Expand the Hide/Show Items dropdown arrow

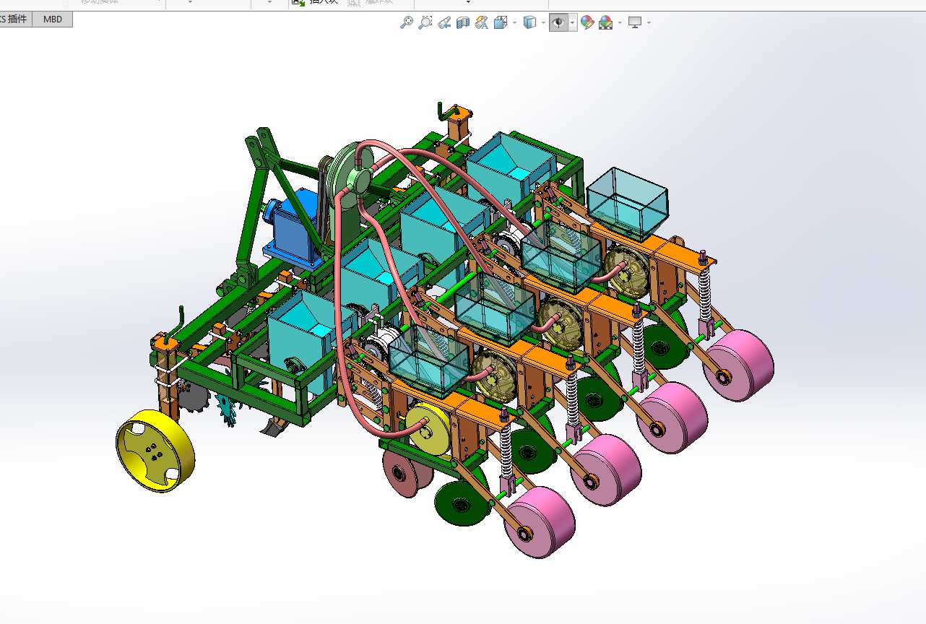click(573, 22)
